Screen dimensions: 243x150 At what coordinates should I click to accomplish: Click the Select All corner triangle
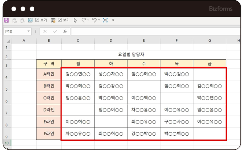click(x=8, y=41)
